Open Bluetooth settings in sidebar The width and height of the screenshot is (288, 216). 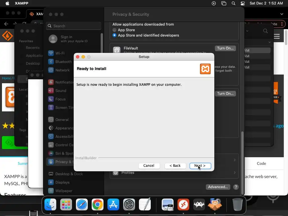tap(60, 62)
